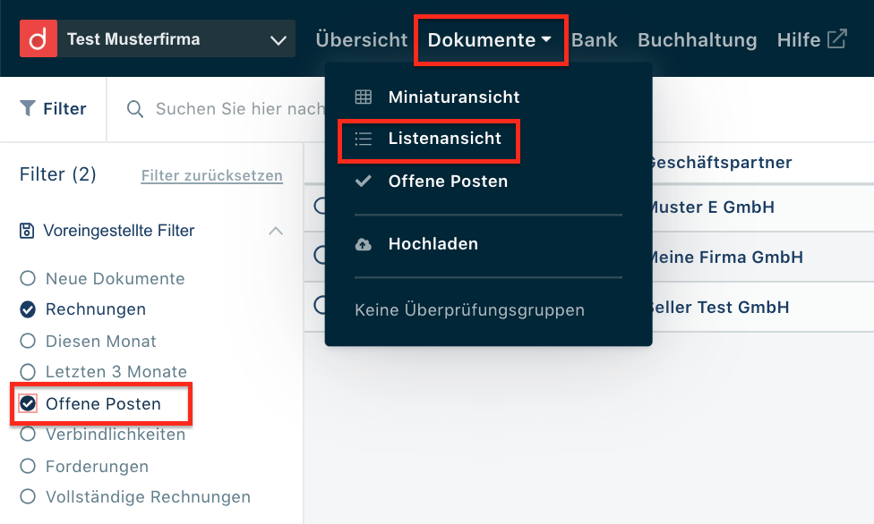Select the Forderungen filter radio button

pos(28,466)
